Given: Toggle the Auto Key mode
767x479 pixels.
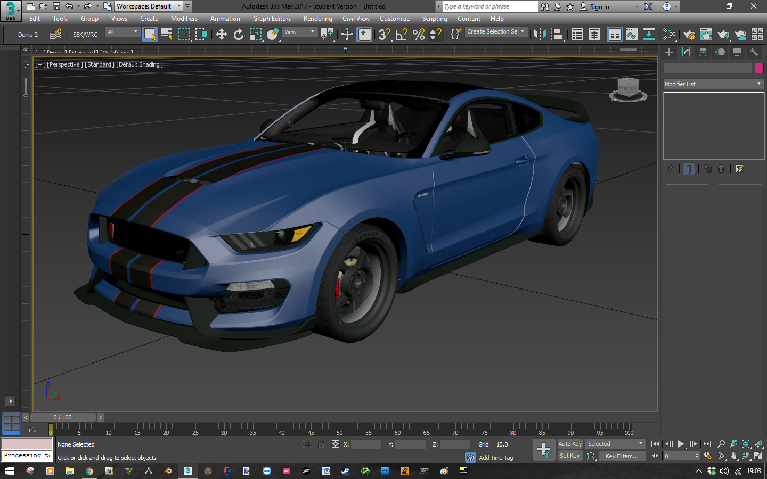Looking at the screenshot, I should (569, 444).
